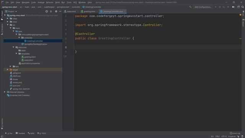This screenshot has width=245, height=138.
Task: Collapse the java folder arrow
Action: click(x=13, y=31)
